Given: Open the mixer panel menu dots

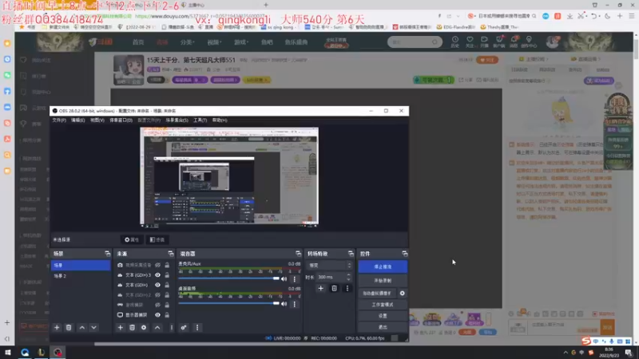Looking at the screenshot, I should click(197, 328).
